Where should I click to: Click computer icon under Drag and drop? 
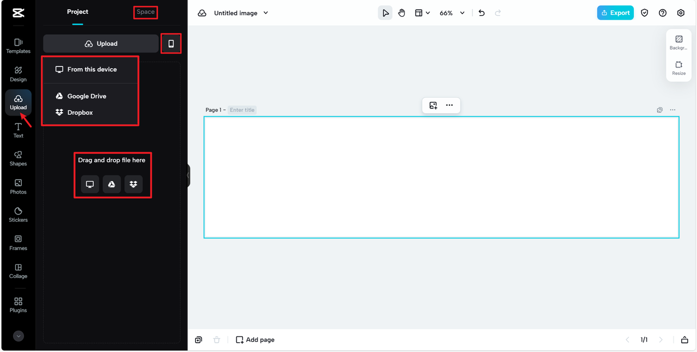tap(90, 184)
